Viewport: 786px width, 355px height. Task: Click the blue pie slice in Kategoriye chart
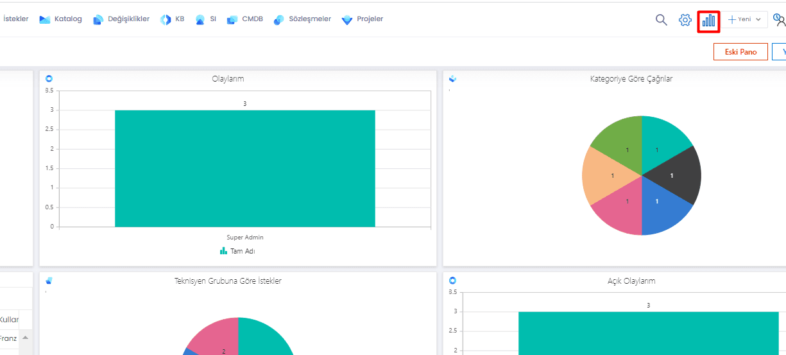[x=663, y=207]
